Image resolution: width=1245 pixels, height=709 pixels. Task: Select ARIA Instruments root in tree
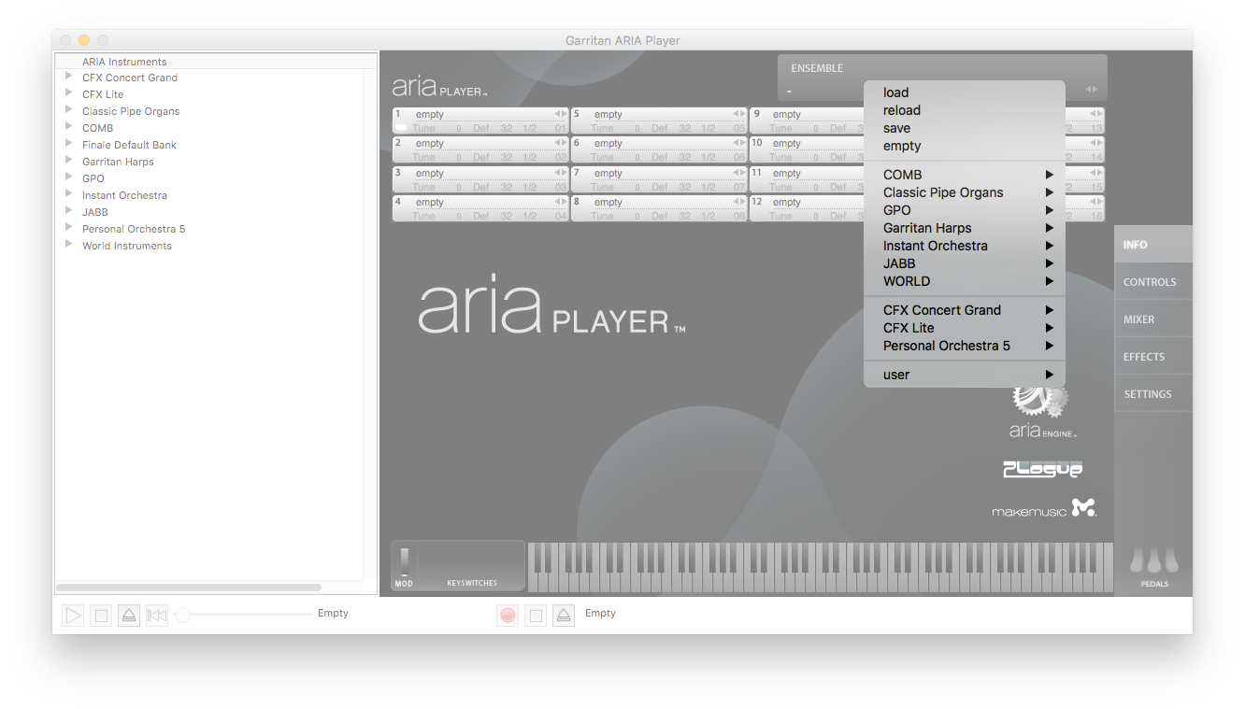124,62
